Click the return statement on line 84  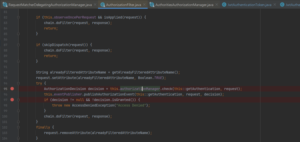click(x=51, y=28)
